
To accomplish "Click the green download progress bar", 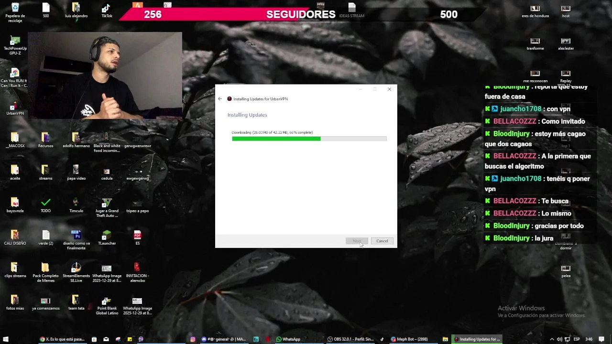I will coord(309,139).
